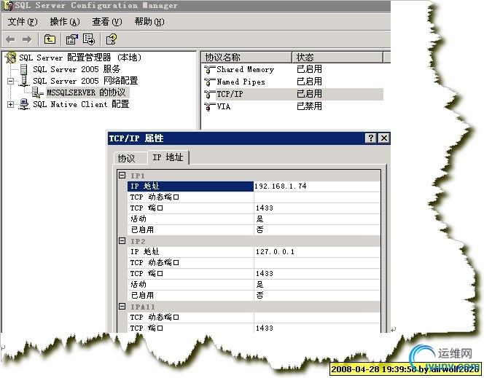Click the Export list toolbar icon
The image size is (484, 378).
[x=89, y=39]
